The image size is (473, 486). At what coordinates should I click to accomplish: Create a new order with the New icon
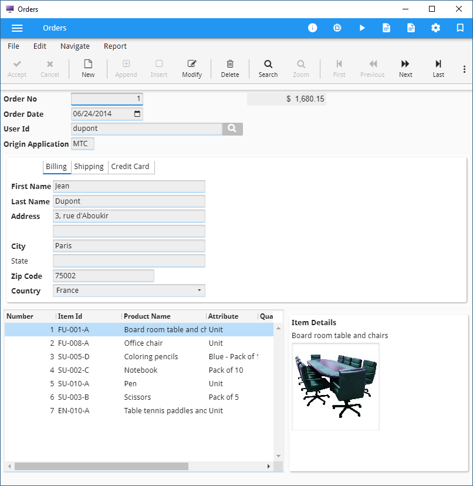click(x=88, y=67)
